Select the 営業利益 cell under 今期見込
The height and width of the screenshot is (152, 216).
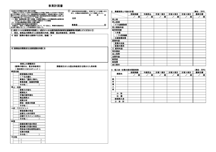coord(147,40)
